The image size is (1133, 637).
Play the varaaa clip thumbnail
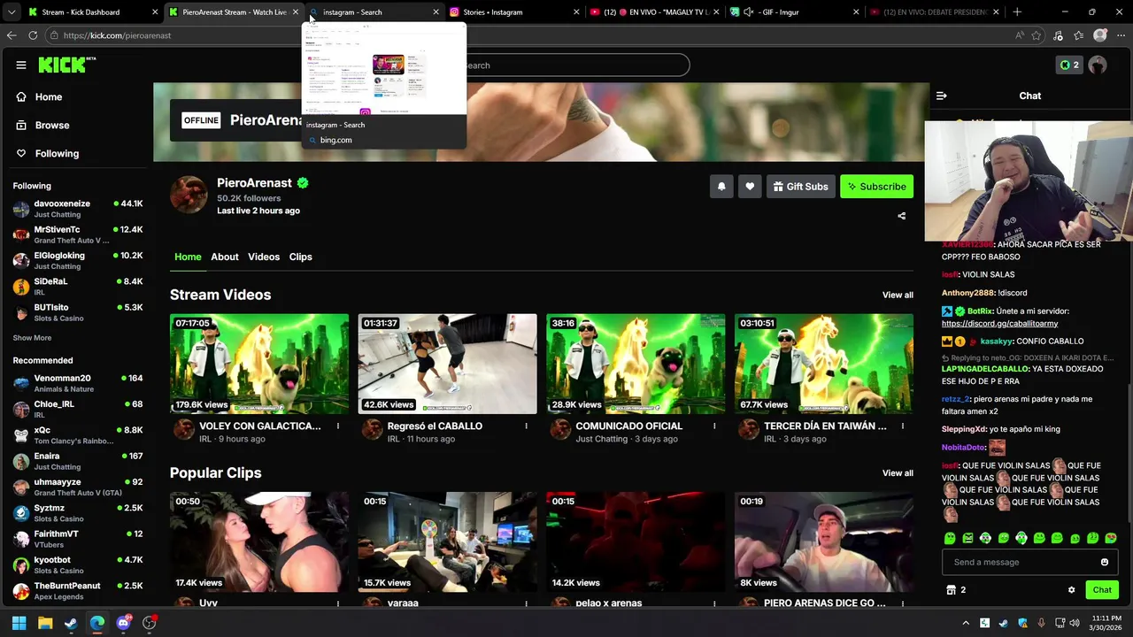click(x=447, y=541)
